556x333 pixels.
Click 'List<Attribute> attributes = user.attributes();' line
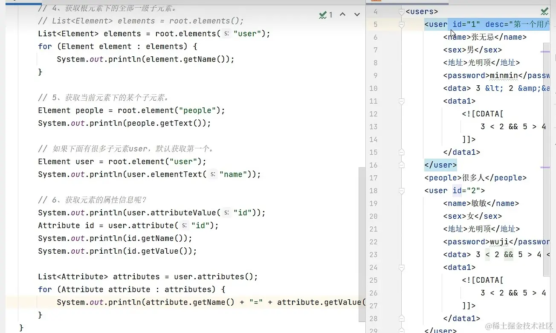click(148, 277)
